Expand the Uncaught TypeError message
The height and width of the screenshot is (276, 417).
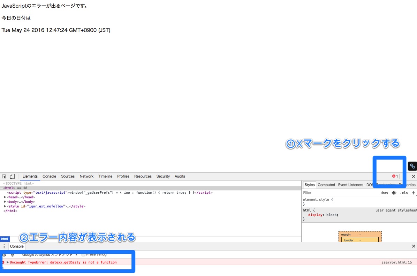point(8,262)
